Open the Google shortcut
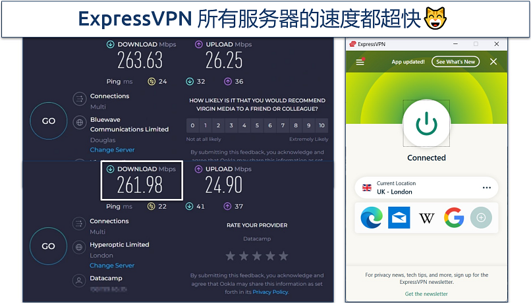The width and height of the screenshot is (531, 303). click(454, 217)
